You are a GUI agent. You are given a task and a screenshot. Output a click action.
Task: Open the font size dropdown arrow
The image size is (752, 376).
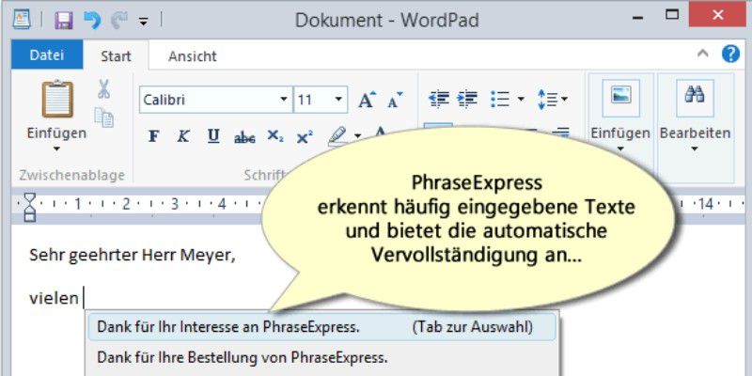click(338, 100)
